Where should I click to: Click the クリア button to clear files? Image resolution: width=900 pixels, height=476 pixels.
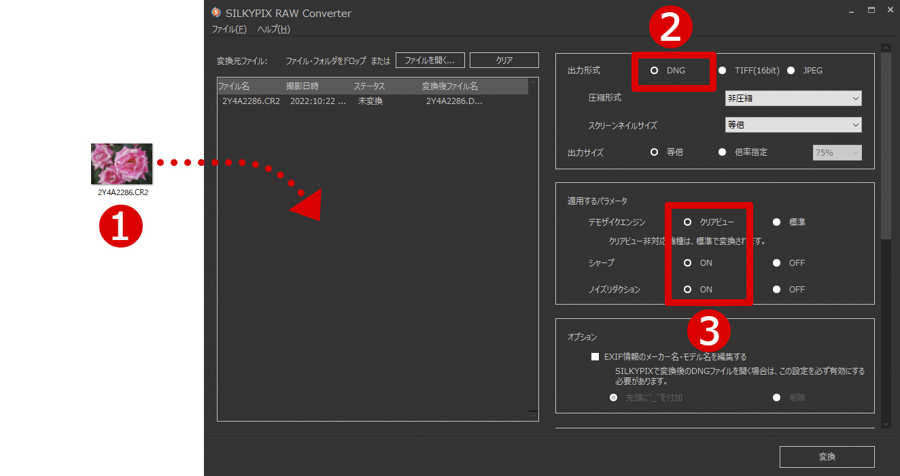click(503, 60)
